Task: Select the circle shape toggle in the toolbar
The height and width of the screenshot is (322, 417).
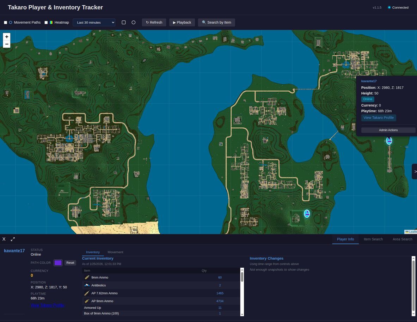Action: 133,22
